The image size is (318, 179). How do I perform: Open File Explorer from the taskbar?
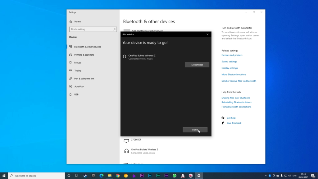pos(110,176)
